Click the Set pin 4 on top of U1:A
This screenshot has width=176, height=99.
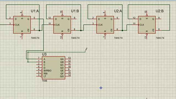point(22,13)
